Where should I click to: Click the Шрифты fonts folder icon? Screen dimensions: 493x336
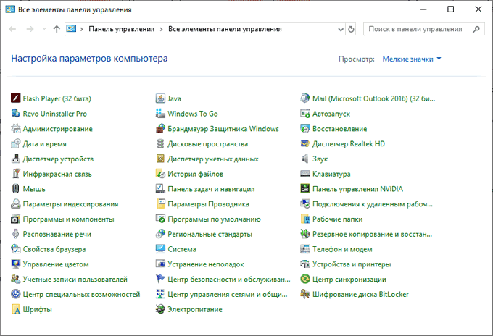coord(17,310)
